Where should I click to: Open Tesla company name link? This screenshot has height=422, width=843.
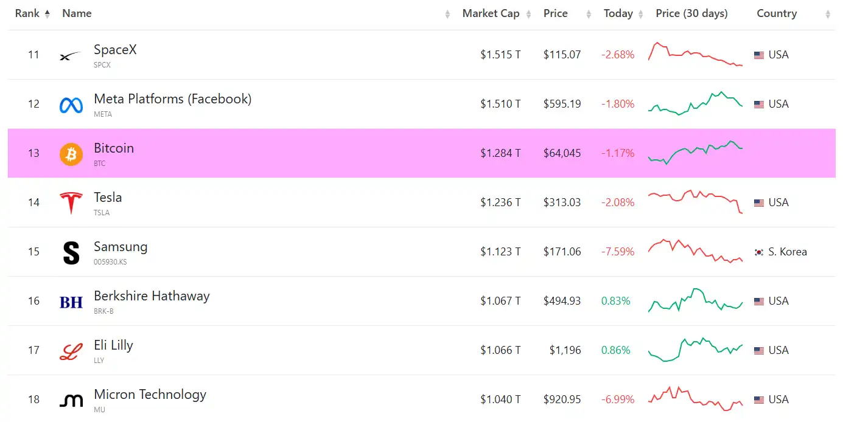point(108,198)
